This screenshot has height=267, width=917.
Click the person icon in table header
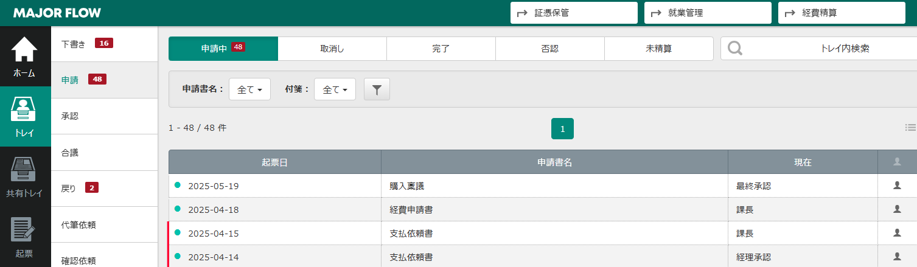(x=896, y=162)
